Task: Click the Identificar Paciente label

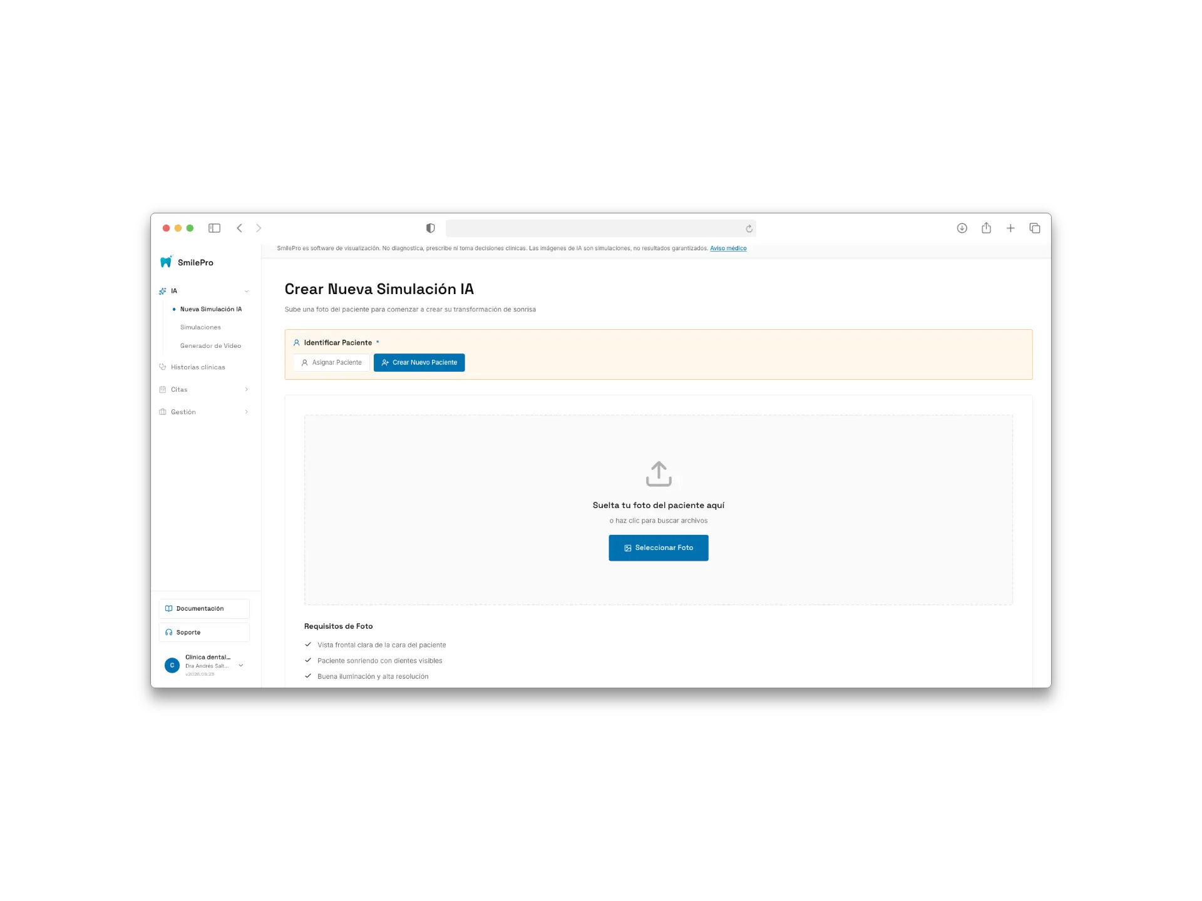Action: (338, 343)
